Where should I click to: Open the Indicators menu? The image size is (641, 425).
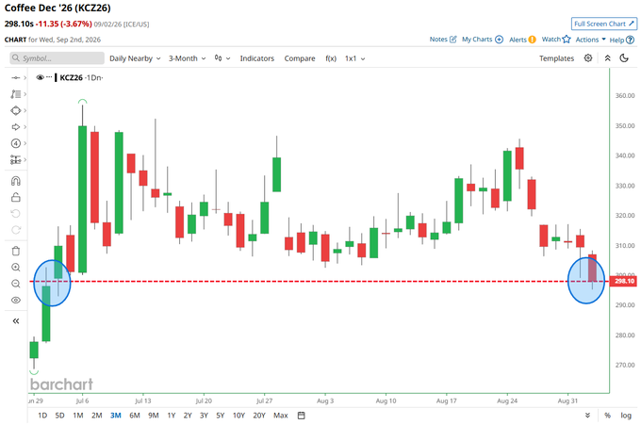[256, 58]
